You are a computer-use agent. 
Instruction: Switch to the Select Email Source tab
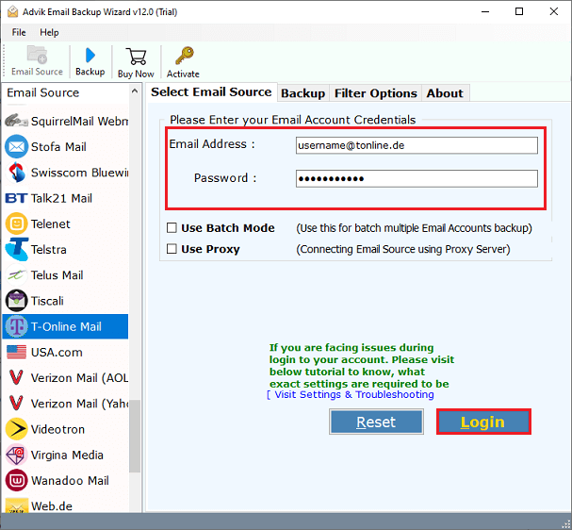pos(211,92)
